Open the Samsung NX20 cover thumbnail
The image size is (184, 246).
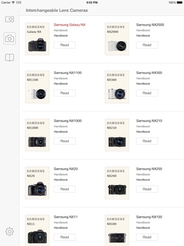pyautogui.click(x=37, y=183)
